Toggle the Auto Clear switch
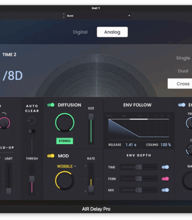Image resolution: width=192 pixels, height=220 pixels. coord(32,131)
